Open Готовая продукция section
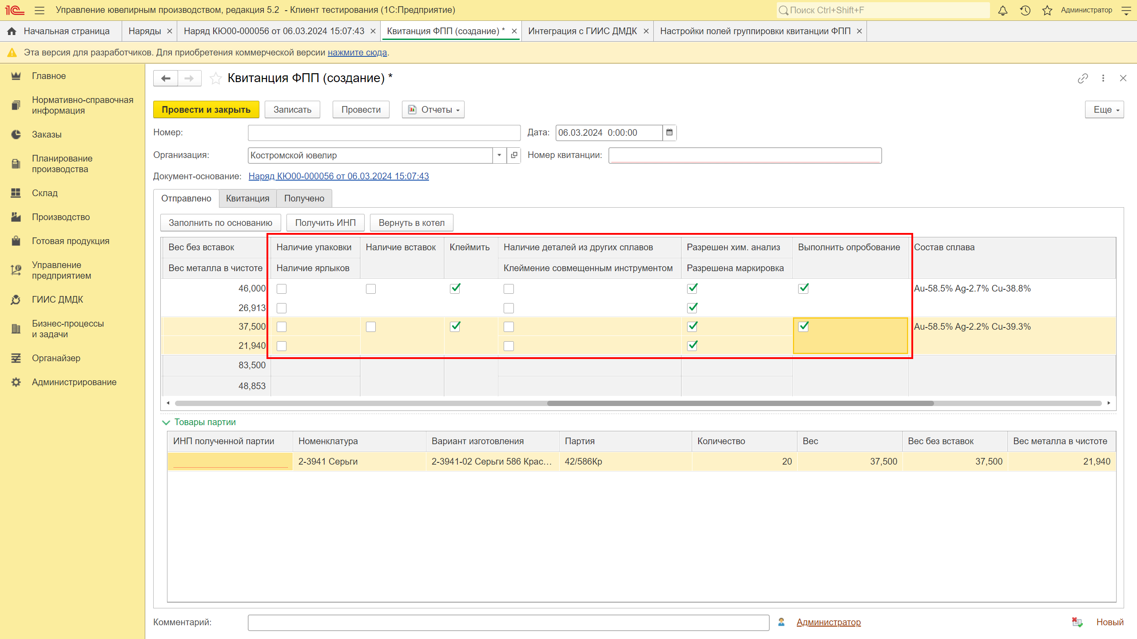This screenshot has width=1137, height=639. tap(70, 241)
